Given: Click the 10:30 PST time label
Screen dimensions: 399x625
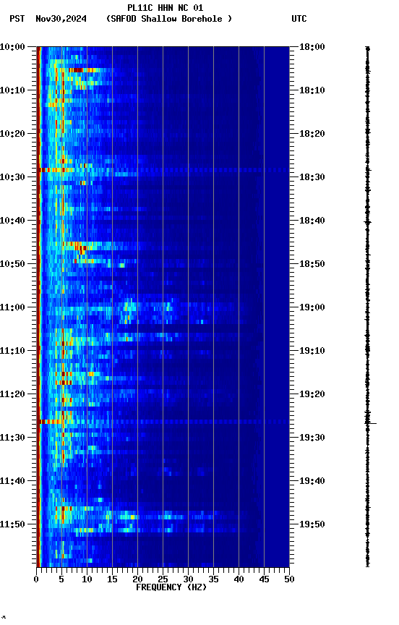Looking at the screenshot, I should click(12, 177).
